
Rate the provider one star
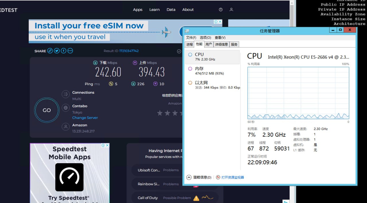[160, 113]
